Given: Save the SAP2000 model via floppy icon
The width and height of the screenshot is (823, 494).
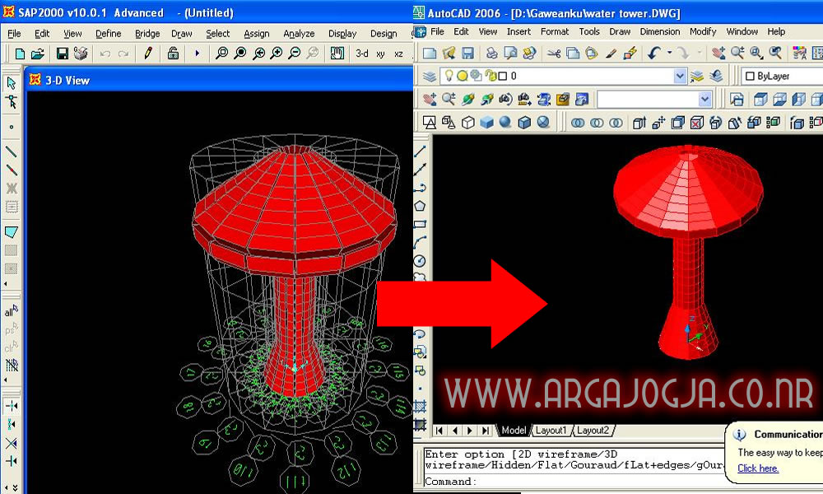Looking at the screenshot, I should coord(62,54).
